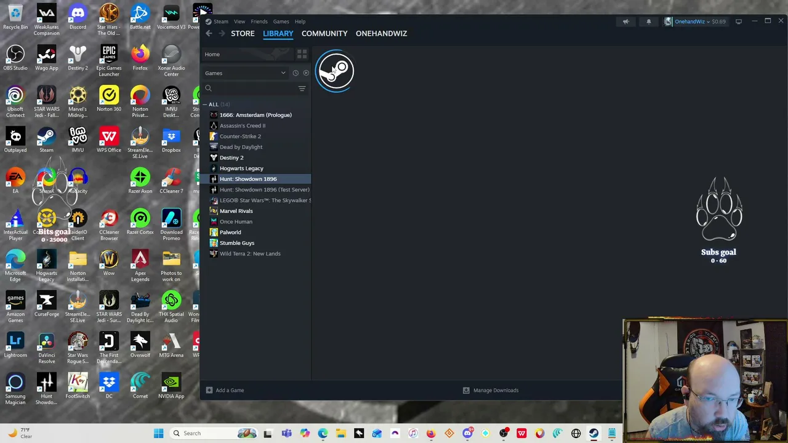The image size is (788, 443).
Task: Open File Explorer from the taskbar
Action: point(340,433)
